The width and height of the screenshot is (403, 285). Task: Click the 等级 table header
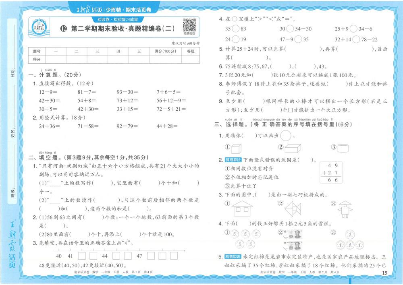point(191,52)
